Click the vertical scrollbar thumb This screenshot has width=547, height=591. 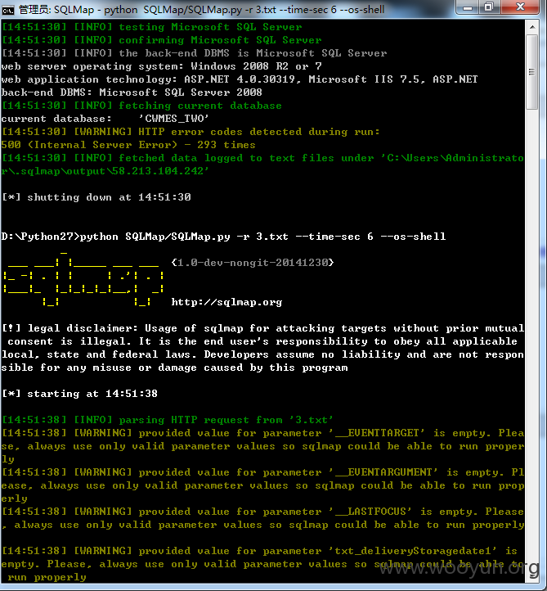532,71
